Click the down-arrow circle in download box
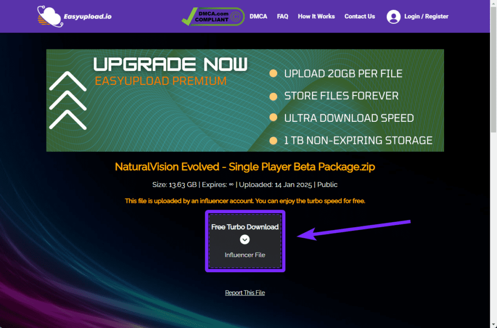This screenshot has height=328, width=497. point(245,240)
